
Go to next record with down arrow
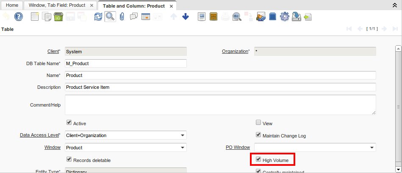click(185, 16)
